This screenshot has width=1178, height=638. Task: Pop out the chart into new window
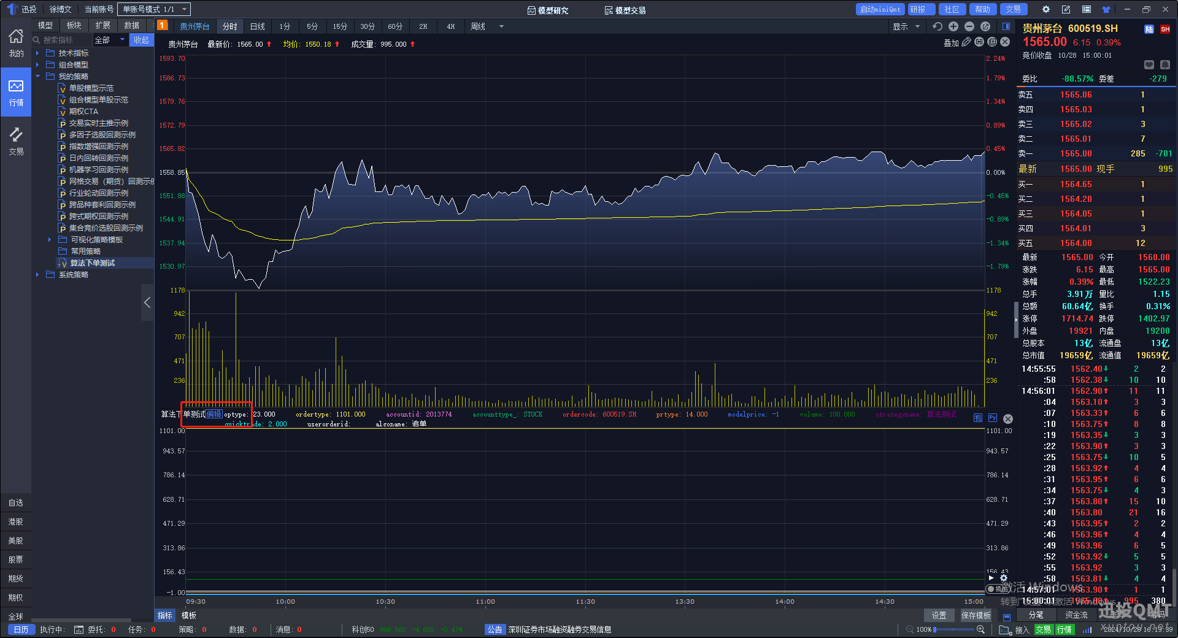tap(985, 26)
